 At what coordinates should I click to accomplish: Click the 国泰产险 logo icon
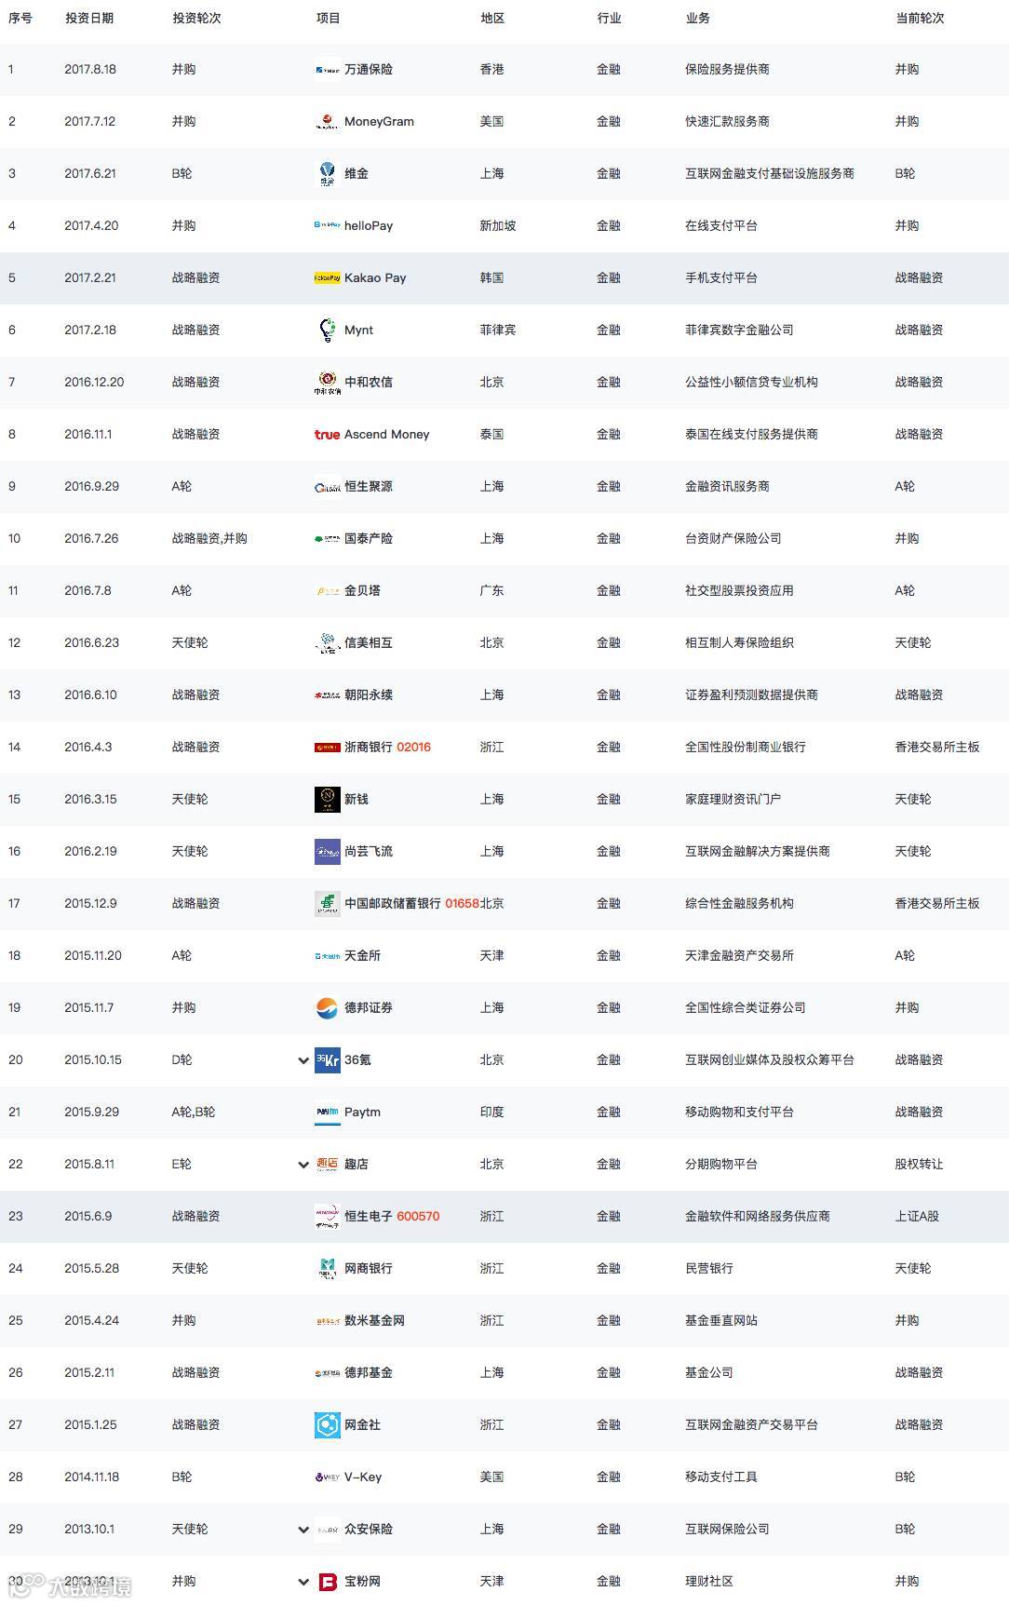tap(327, 539)
